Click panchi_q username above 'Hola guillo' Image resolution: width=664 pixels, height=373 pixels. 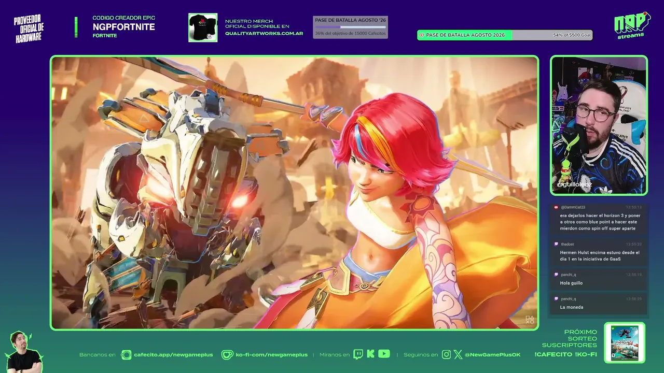click(x=568, y=275)
